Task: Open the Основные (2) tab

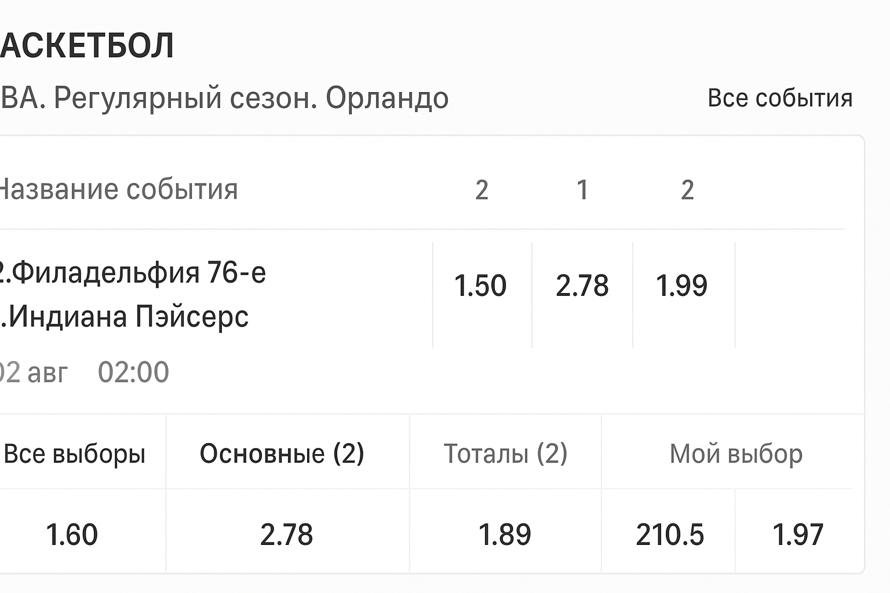Action: [282, 453]
